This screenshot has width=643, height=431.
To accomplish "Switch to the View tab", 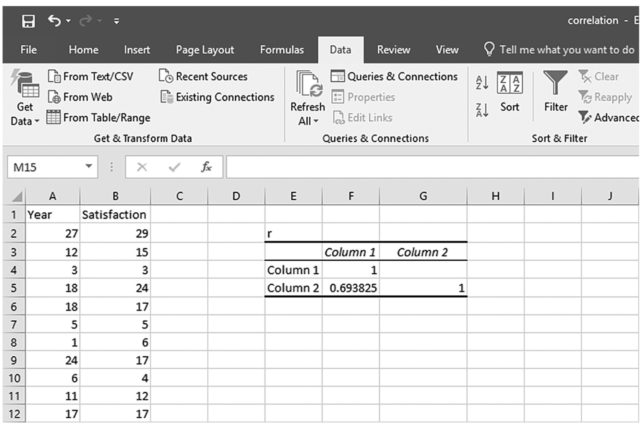I will pyautogui.click(x=447, y=50).
